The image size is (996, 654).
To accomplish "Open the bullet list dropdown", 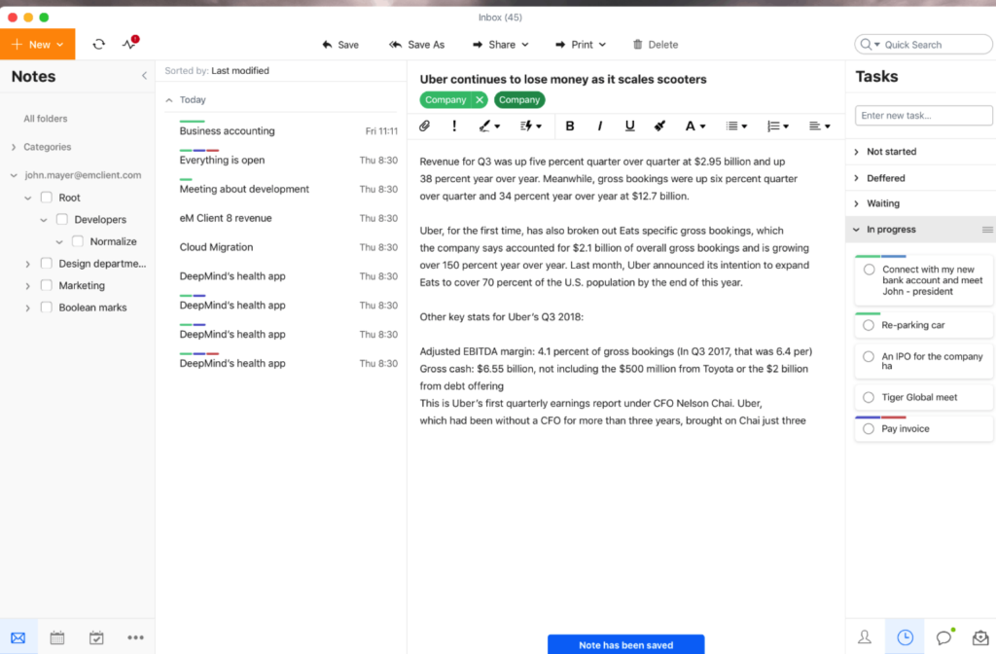I will tap(736, 126).
